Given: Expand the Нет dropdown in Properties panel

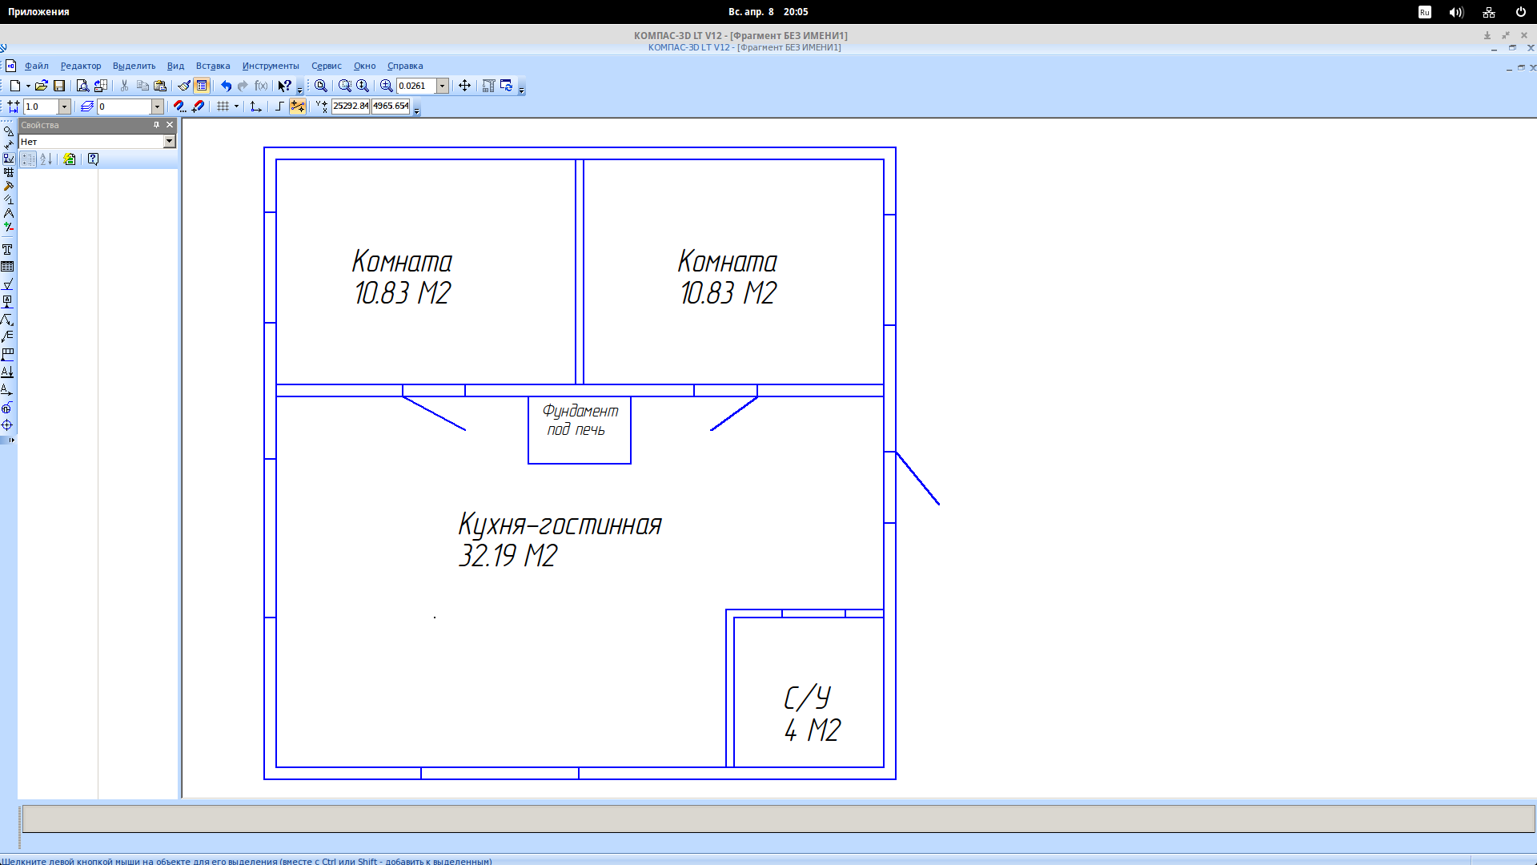Looking at the screenshot, I should 169,142.
